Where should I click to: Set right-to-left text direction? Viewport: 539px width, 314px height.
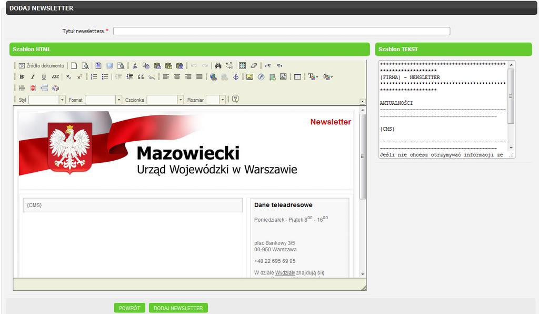point(279,66)
